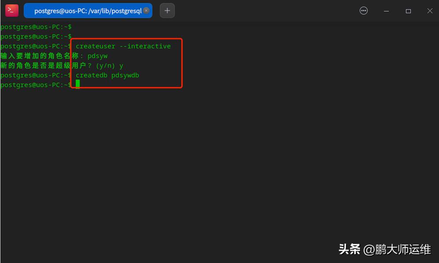
Task: Click the red annotation box outline
Action: [x=126, y=39]
